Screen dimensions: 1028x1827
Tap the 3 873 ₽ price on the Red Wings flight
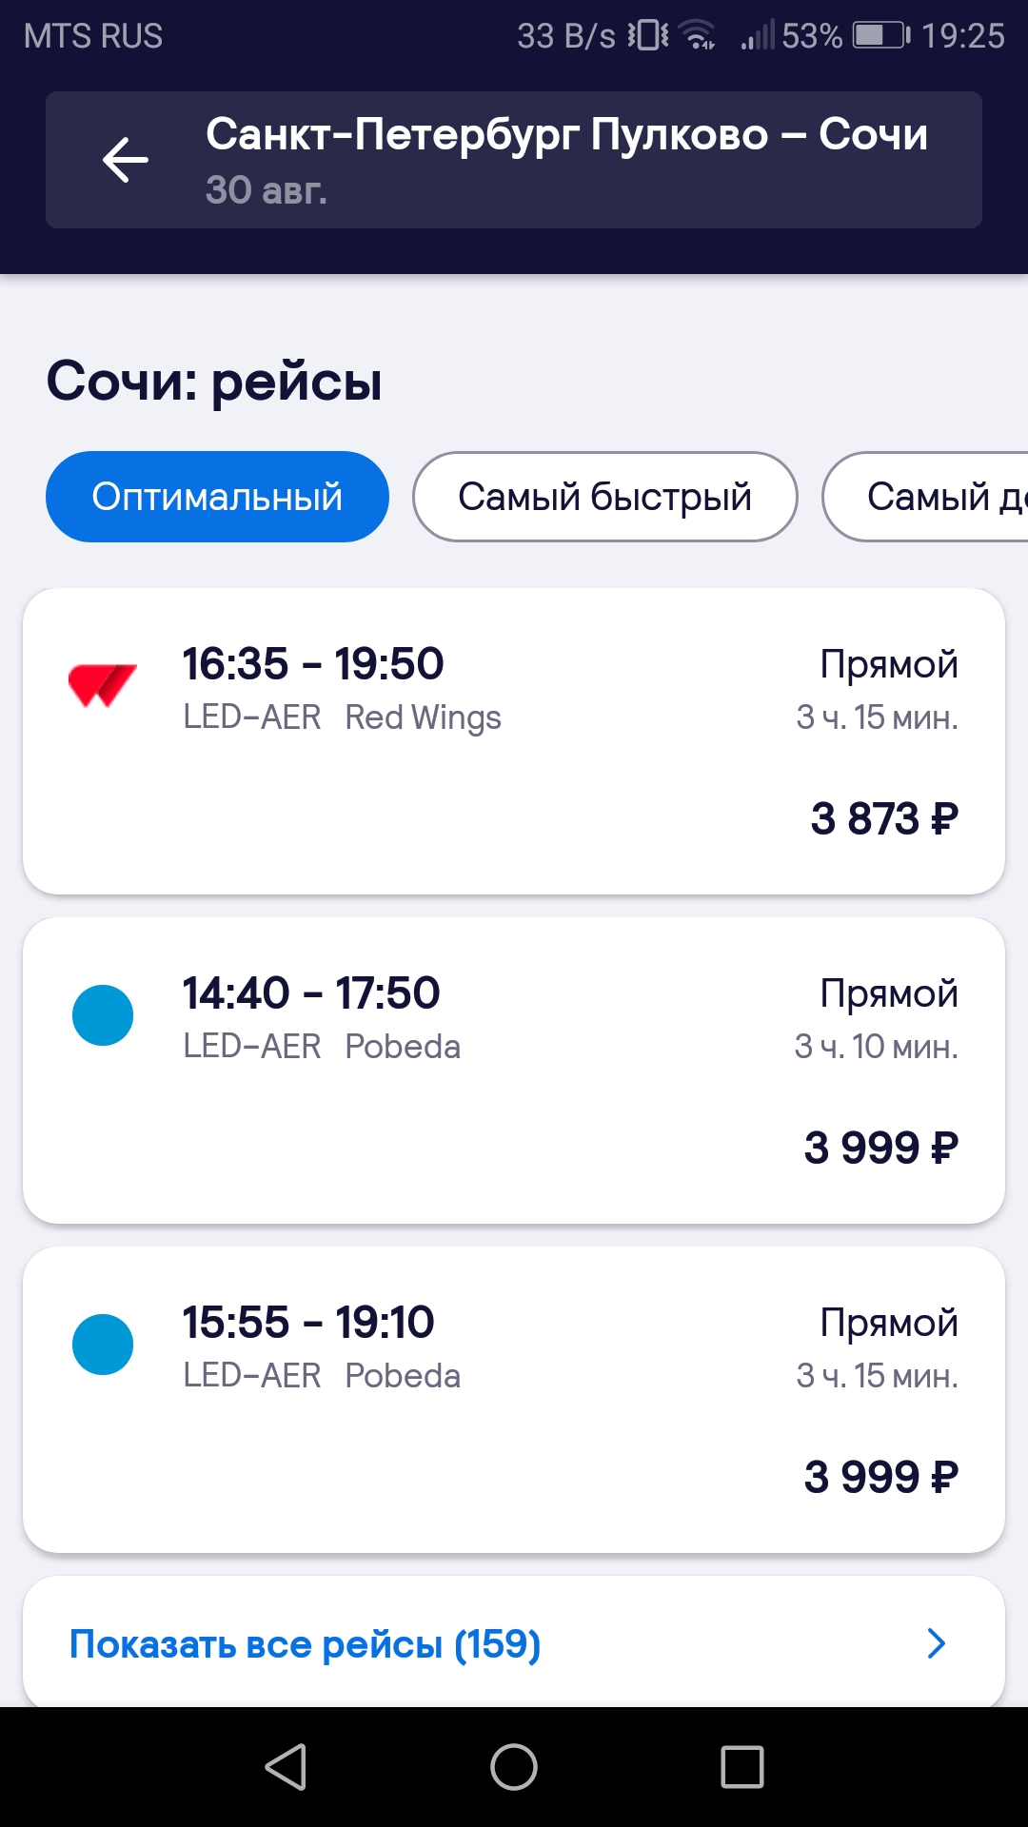tap(884, 818)
